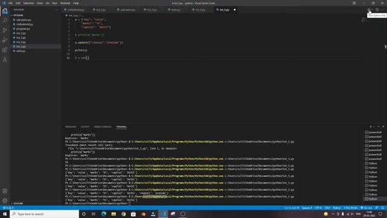Show hidden system tray icons chevron
Viewport: 387px width, 218px height.
coord(333,214)
